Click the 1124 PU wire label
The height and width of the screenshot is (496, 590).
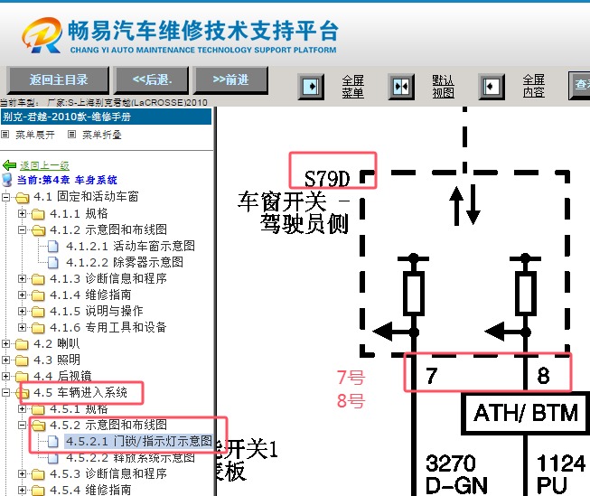(561, 474)
